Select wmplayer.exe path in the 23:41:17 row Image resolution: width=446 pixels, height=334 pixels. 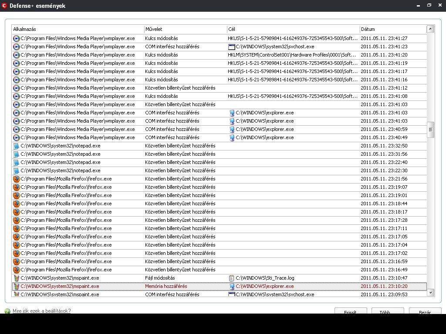78,71
